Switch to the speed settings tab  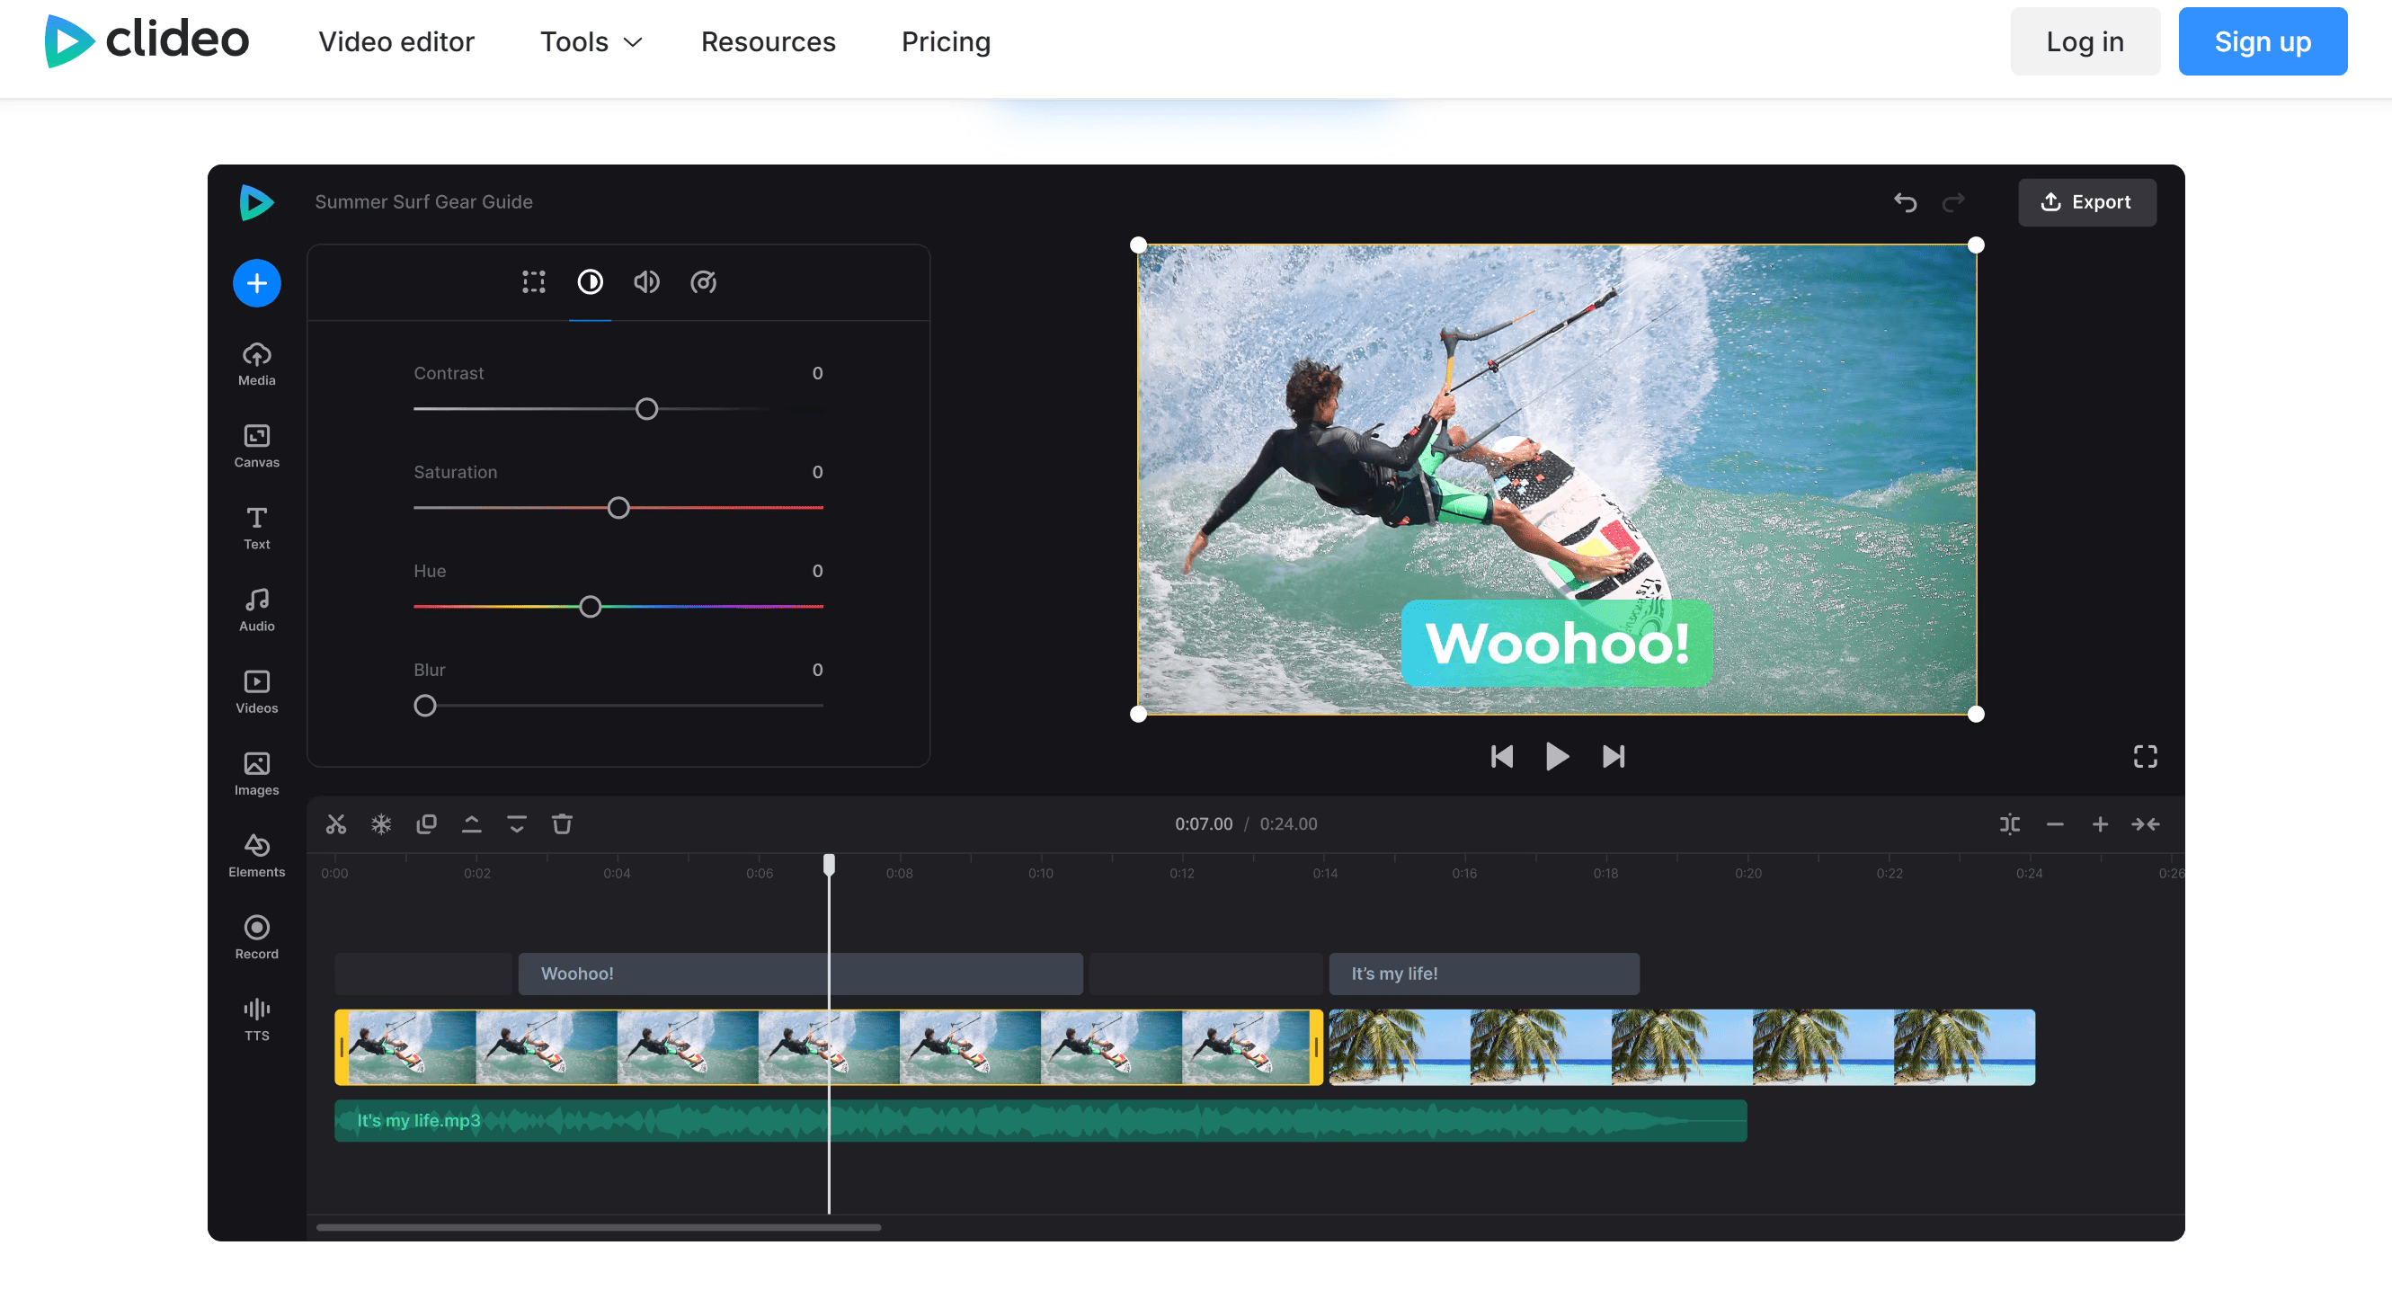703,282
